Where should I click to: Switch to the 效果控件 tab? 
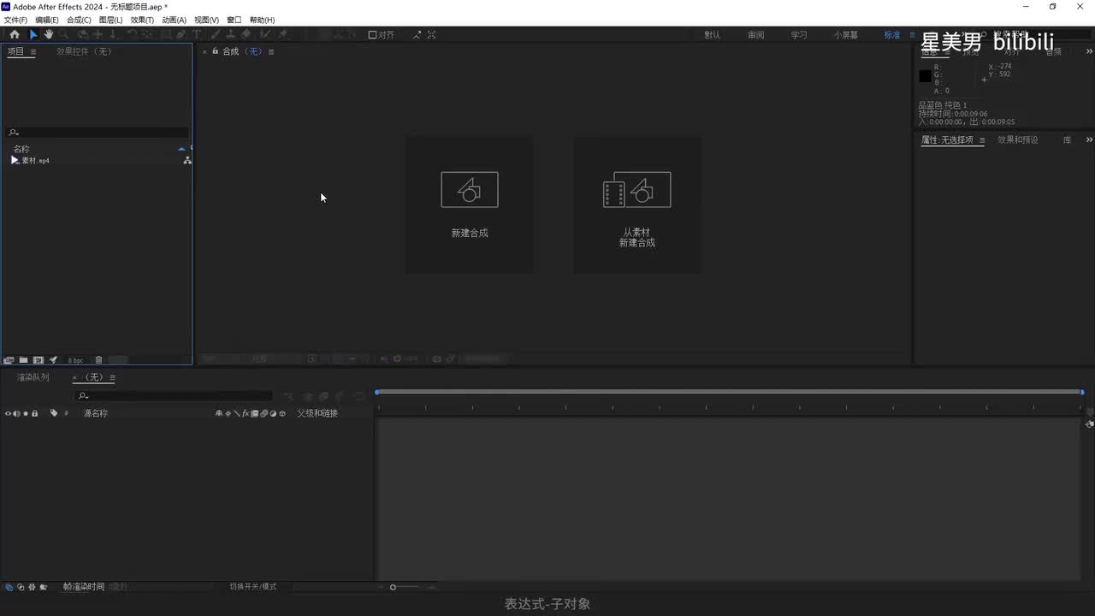pos(84,51)
